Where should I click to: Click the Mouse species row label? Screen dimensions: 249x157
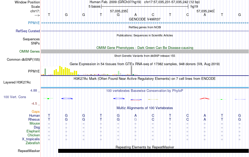[x=35, y=124]
